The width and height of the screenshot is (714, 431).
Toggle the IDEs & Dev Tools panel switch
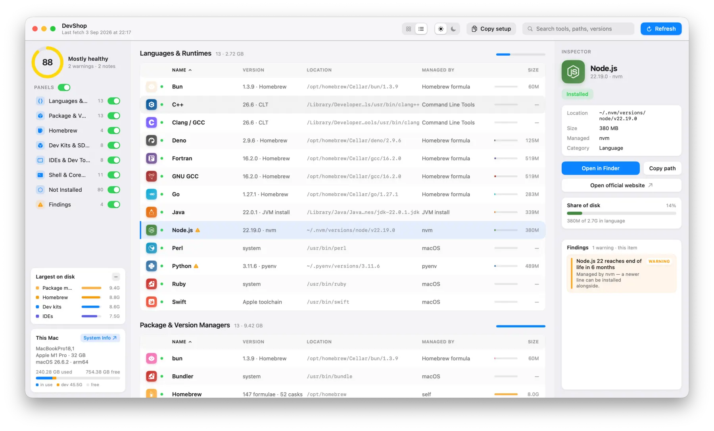pyautogui.click(x=114, y=160)
